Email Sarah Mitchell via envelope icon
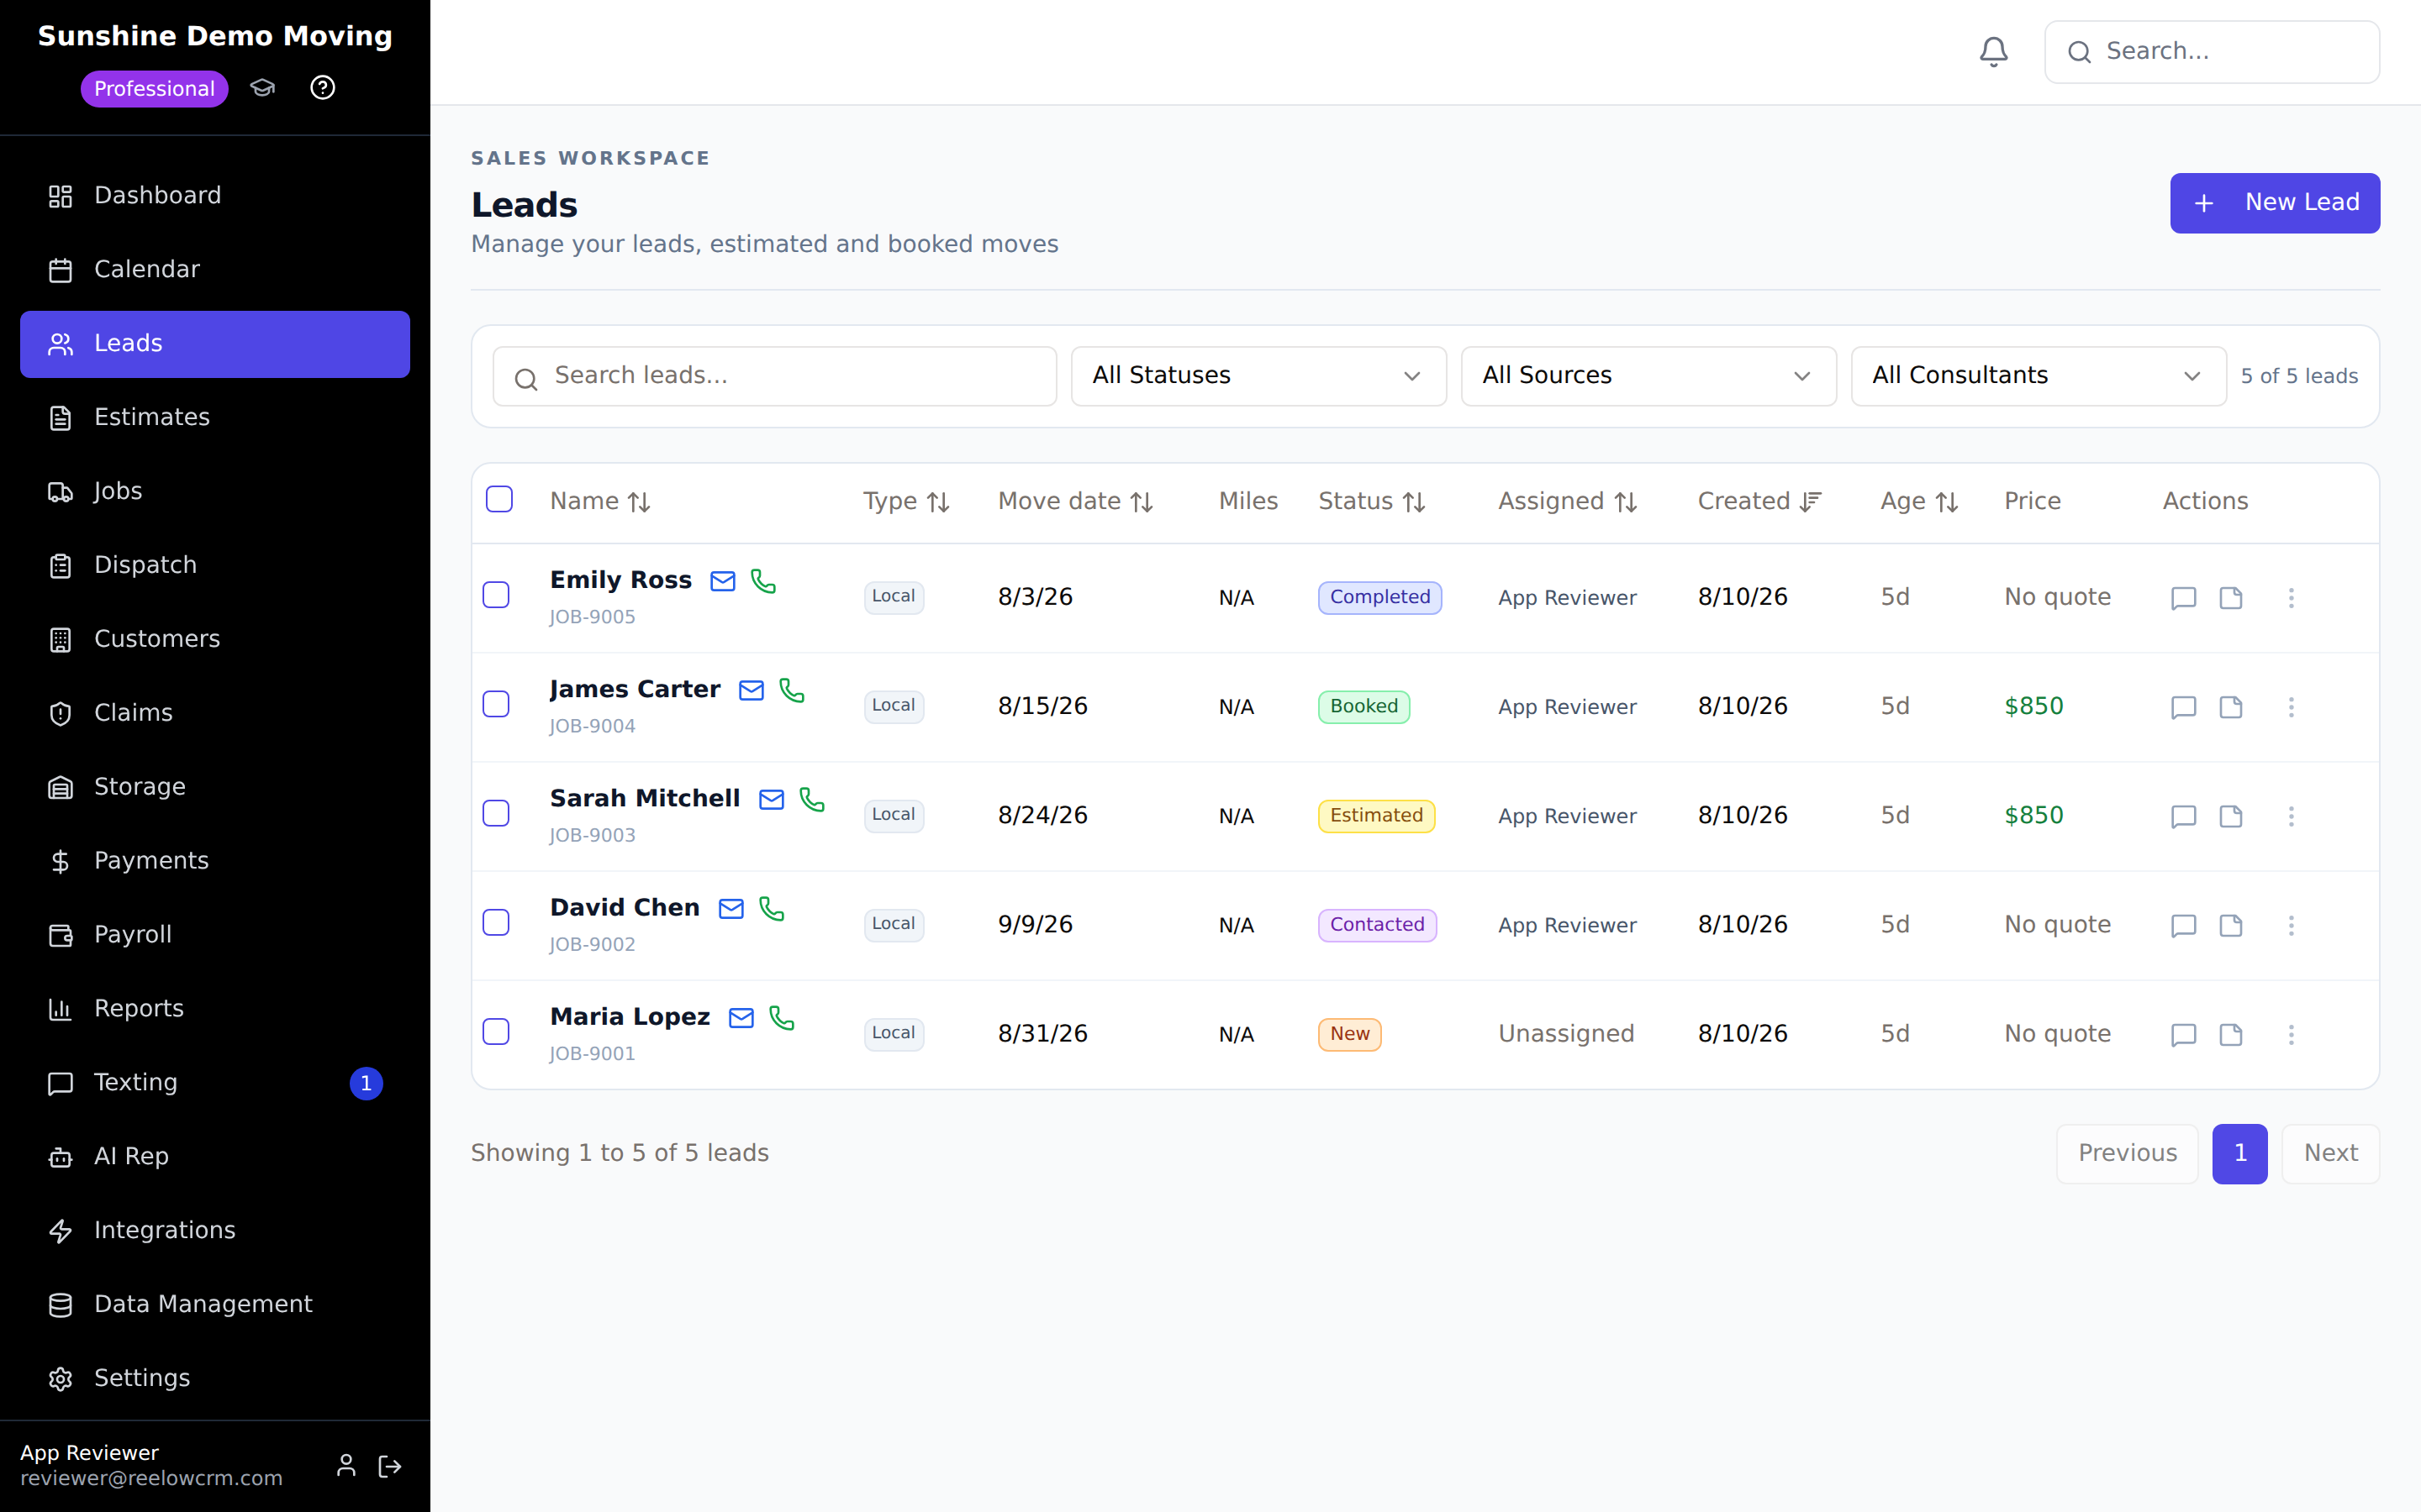This screenshot has height=1512, width=2421. [x=772, y=799]
